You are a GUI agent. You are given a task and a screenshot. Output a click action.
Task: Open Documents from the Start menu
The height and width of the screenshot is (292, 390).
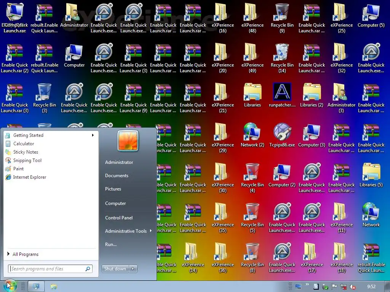[x=117, y=176]
